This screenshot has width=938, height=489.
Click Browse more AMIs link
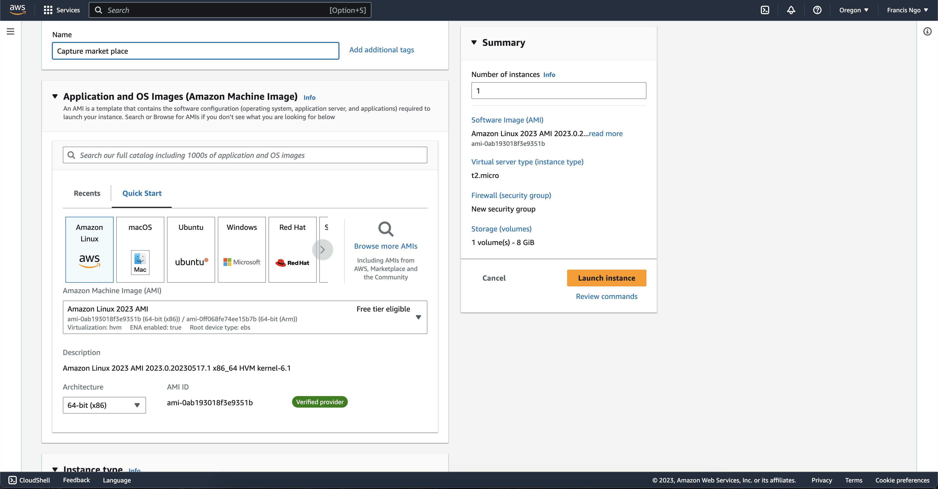point(386,246)
